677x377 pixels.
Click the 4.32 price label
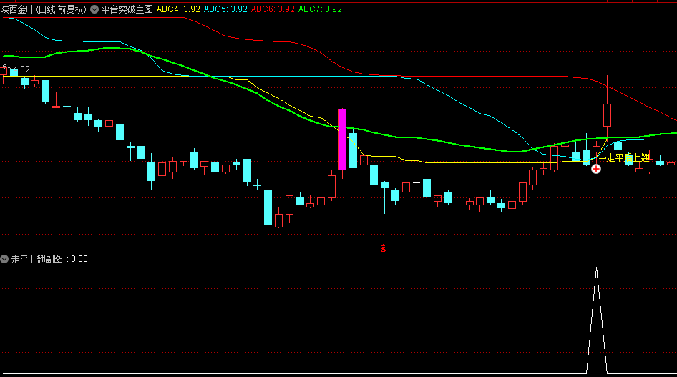coord(21,69)
